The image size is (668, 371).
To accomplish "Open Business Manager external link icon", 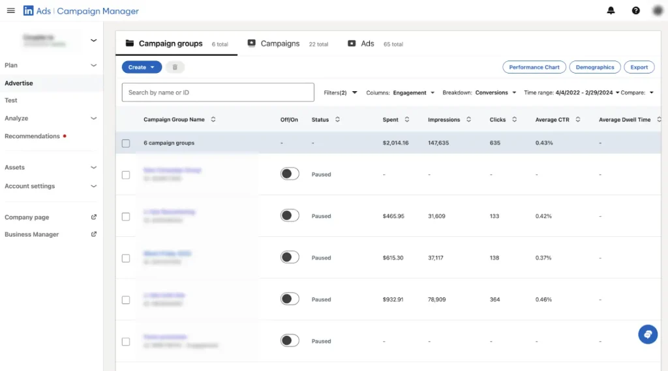I will pos(94,234).
